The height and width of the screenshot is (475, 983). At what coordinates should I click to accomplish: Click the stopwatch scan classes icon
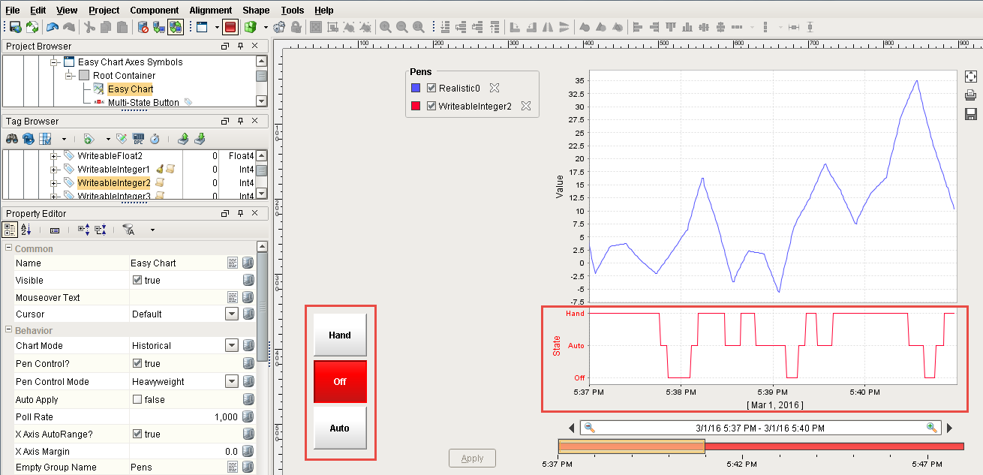[x=155, y=139]
